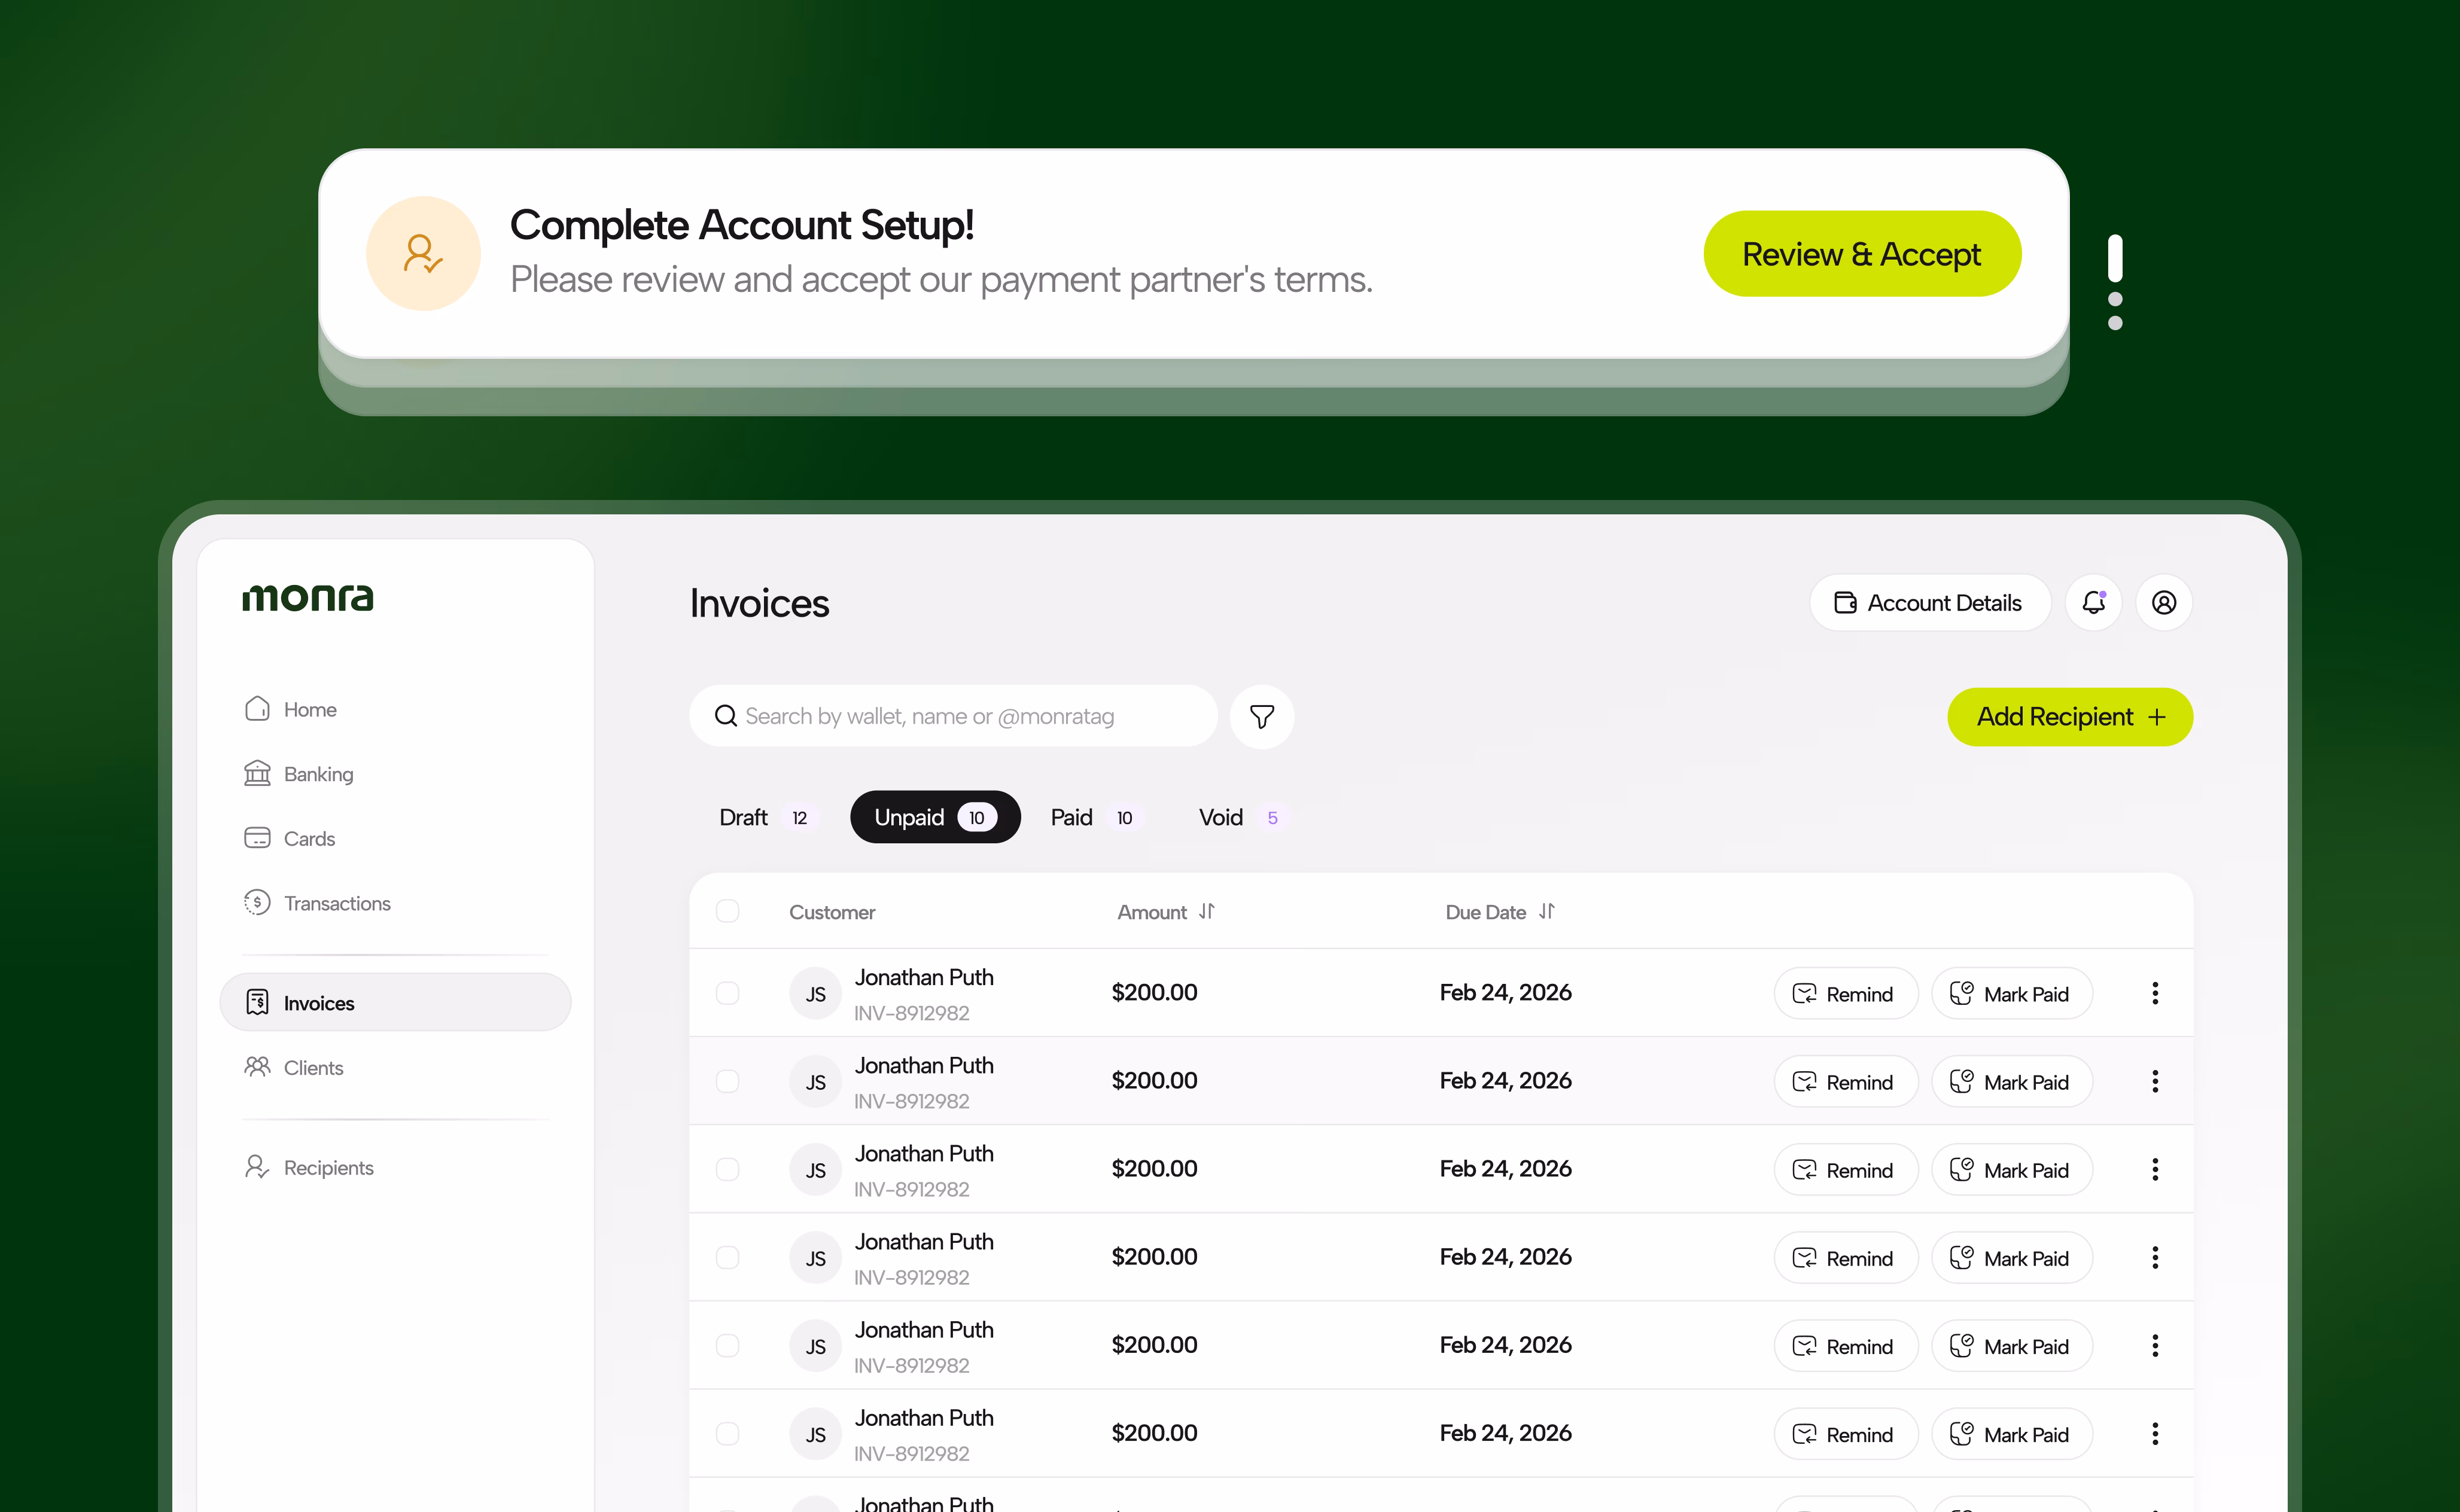The height and width of the screenshot is (1512, 2460).
Task: Check the fifth invoice row checkbox
Action: coord(727,1345)
